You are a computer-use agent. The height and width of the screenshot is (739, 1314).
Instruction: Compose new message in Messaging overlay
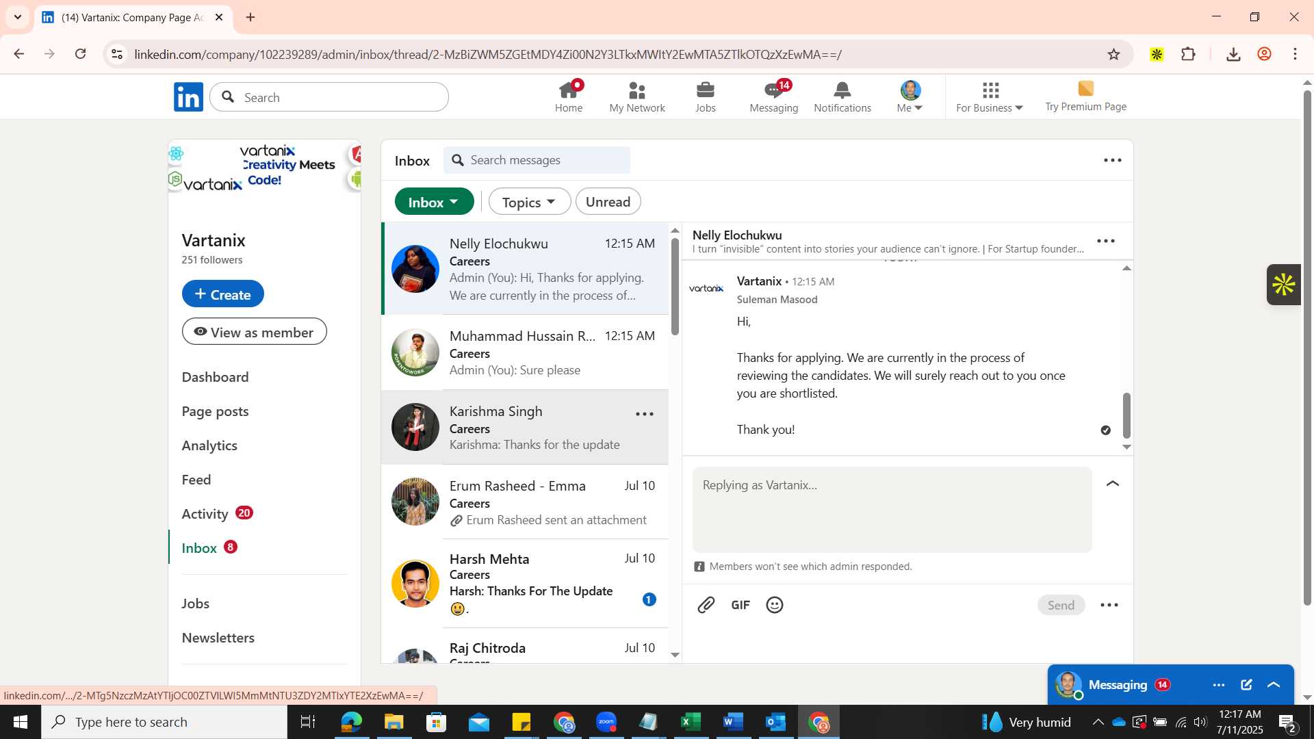tap(1246, 685)
